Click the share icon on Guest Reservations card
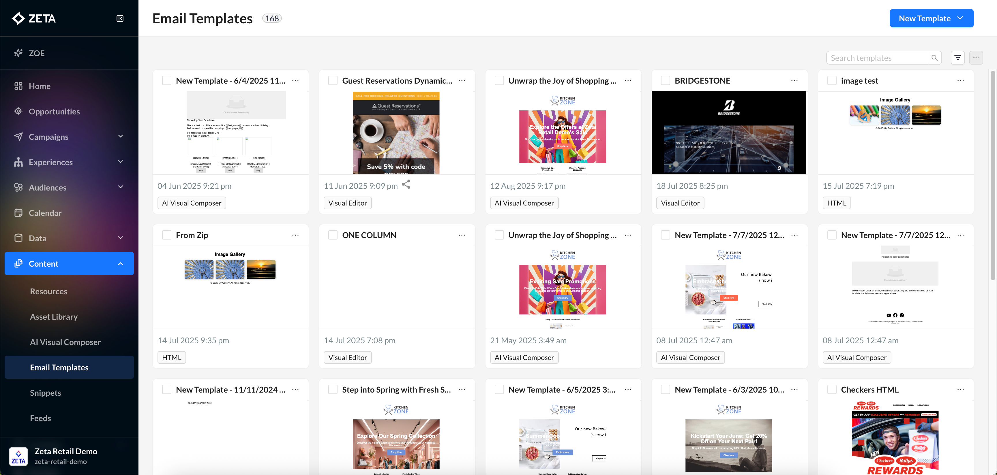Viewport: 997px width, 475px height. (406, 185)
